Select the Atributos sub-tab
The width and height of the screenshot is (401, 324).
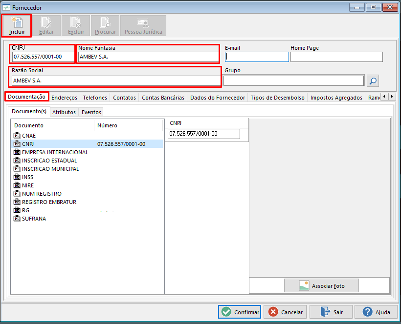64,112
